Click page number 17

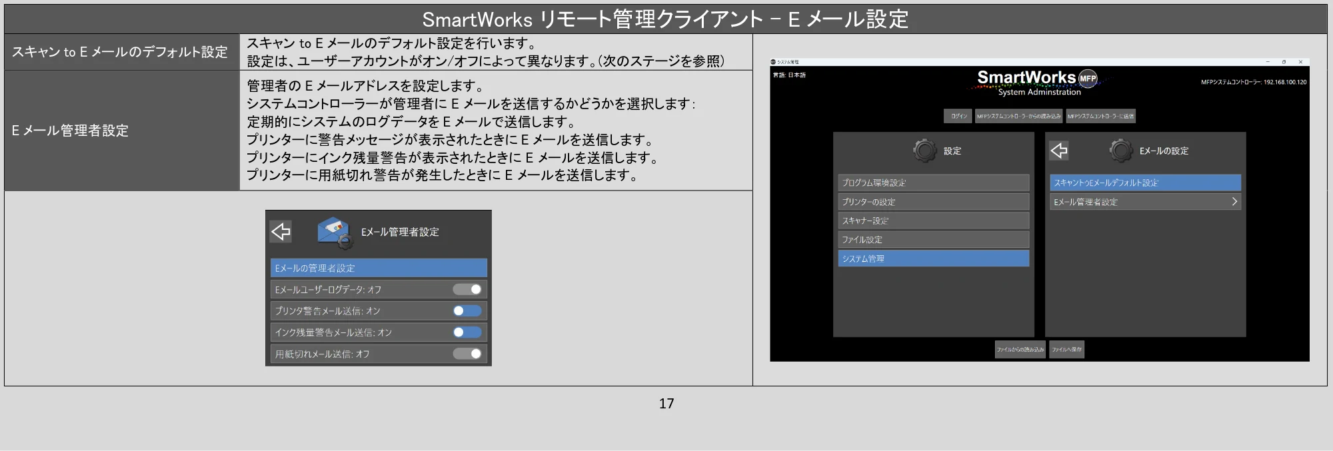pos(666,403)
